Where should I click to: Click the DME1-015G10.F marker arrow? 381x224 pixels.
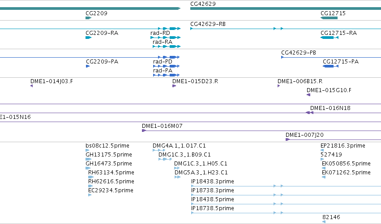coord(308,95)
